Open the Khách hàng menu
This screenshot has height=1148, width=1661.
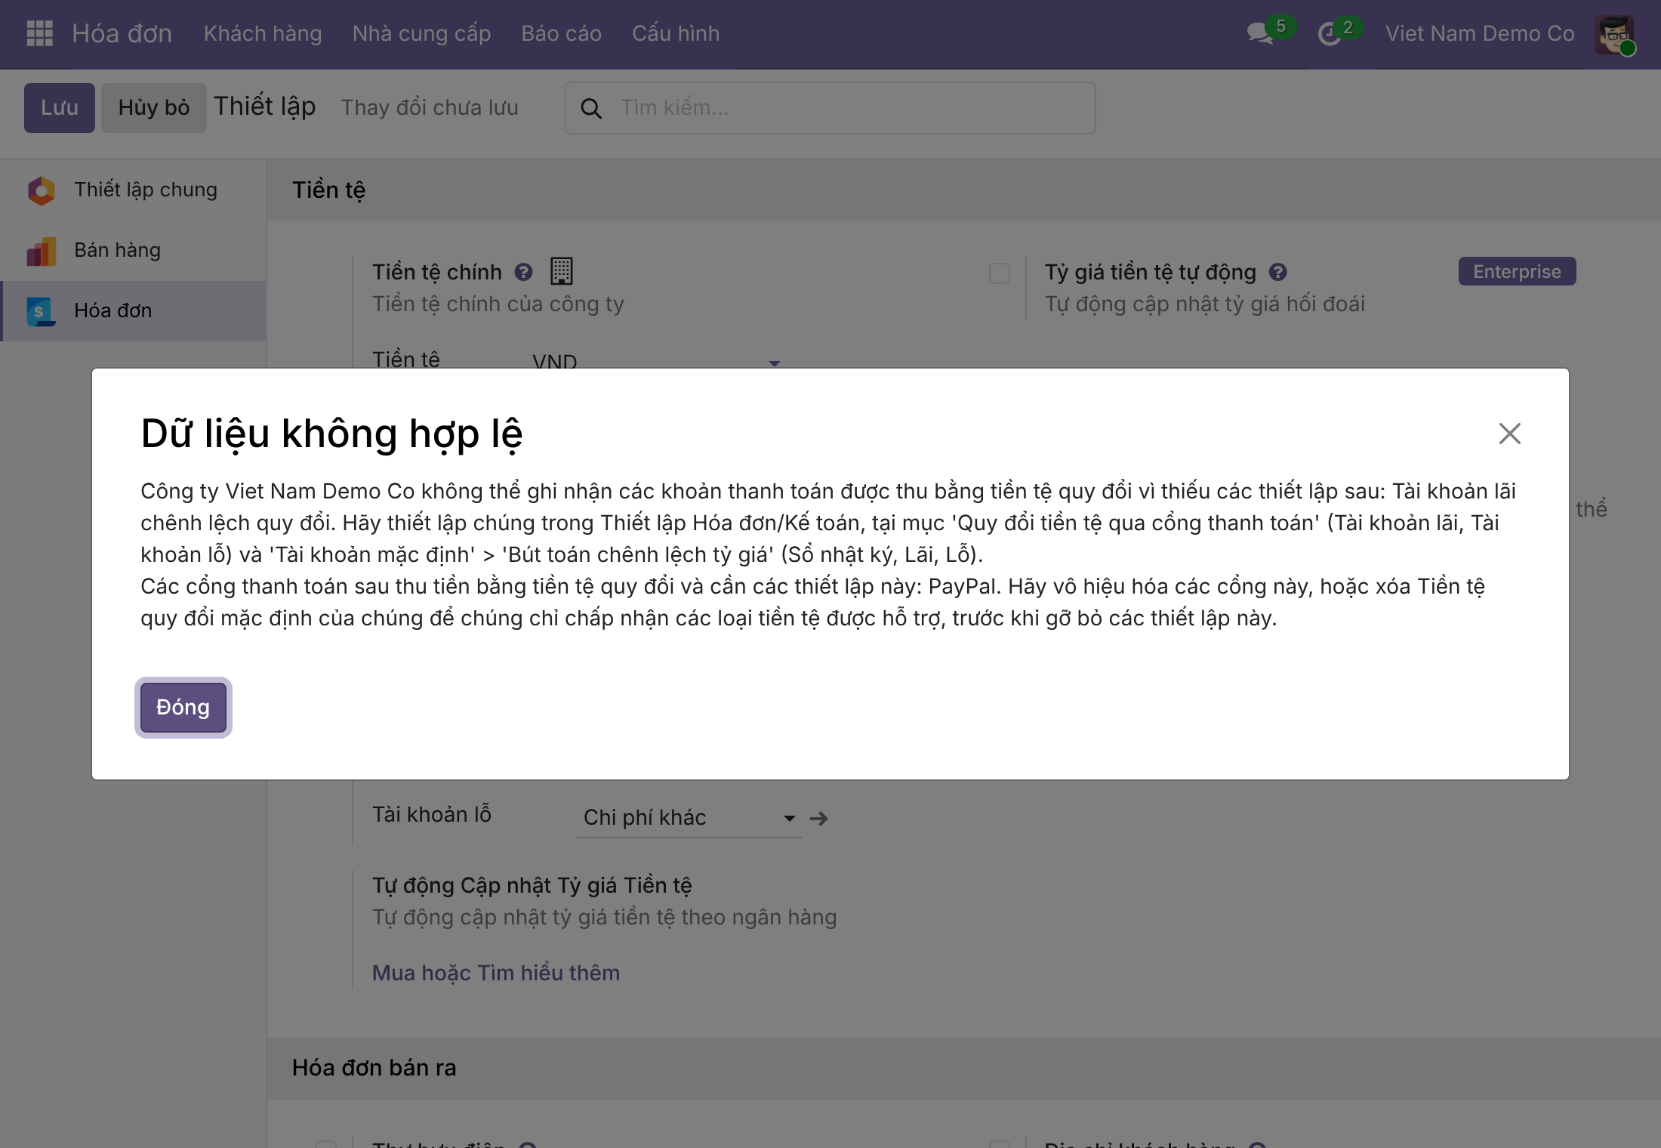click(263, 33)
